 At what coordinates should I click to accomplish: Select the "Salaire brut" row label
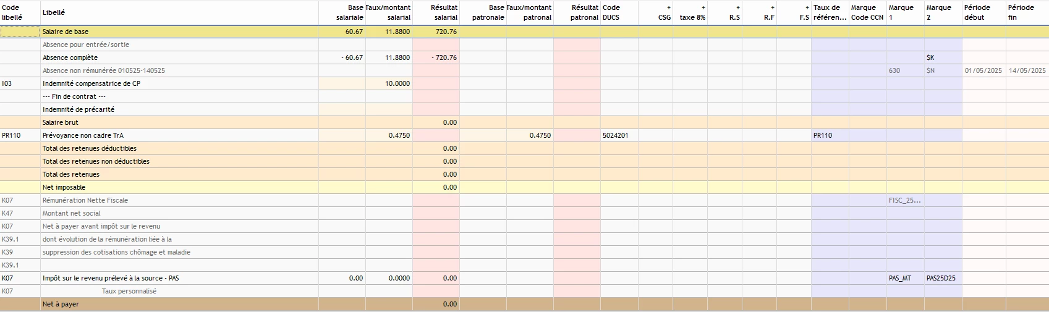click(60, 122)
